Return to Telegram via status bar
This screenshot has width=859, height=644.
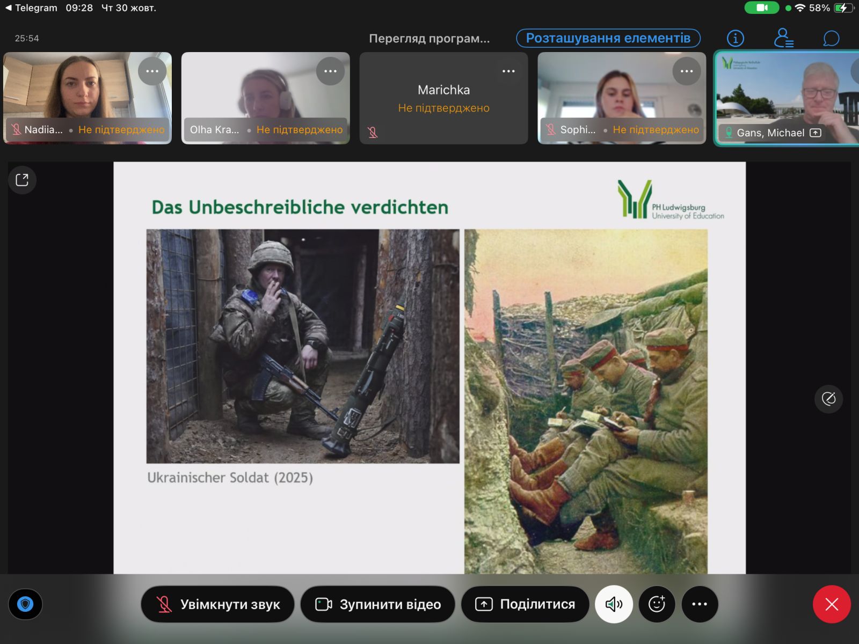coord(31,8)
